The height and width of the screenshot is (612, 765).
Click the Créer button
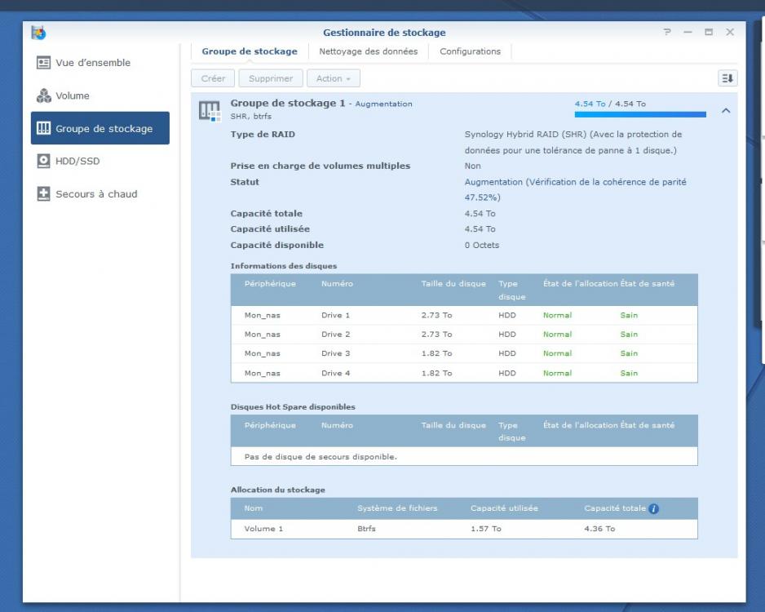[213, 78]
